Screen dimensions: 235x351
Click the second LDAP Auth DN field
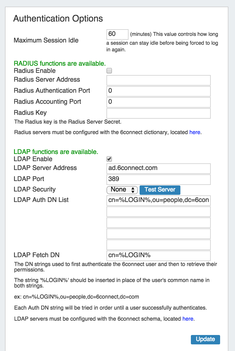point(158,212)
